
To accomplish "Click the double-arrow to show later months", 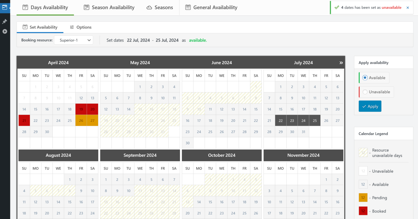I will coord(341,62).
